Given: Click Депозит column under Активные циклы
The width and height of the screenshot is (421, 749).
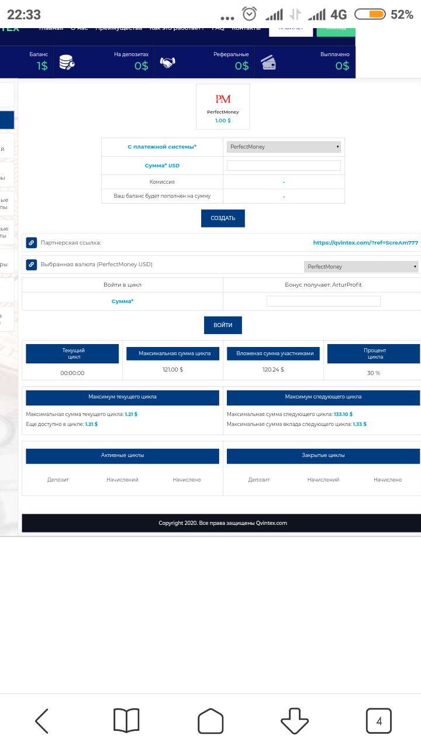Looking at the screenshot, I should coord(58,480).
